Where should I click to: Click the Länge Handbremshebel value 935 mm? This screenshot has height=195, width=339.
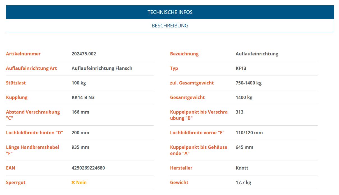coord(80,147)
